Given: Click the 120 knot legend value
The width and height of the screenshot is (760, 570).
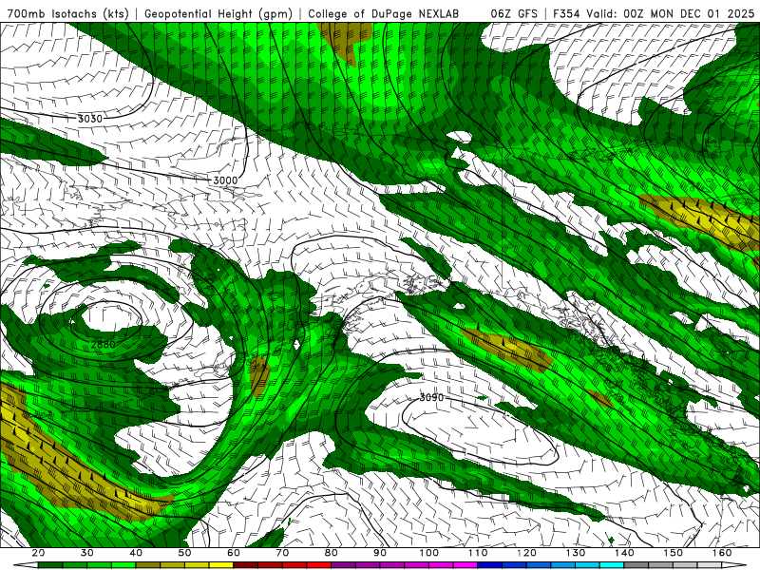Looking at the screenshot, I should point(526,553).
